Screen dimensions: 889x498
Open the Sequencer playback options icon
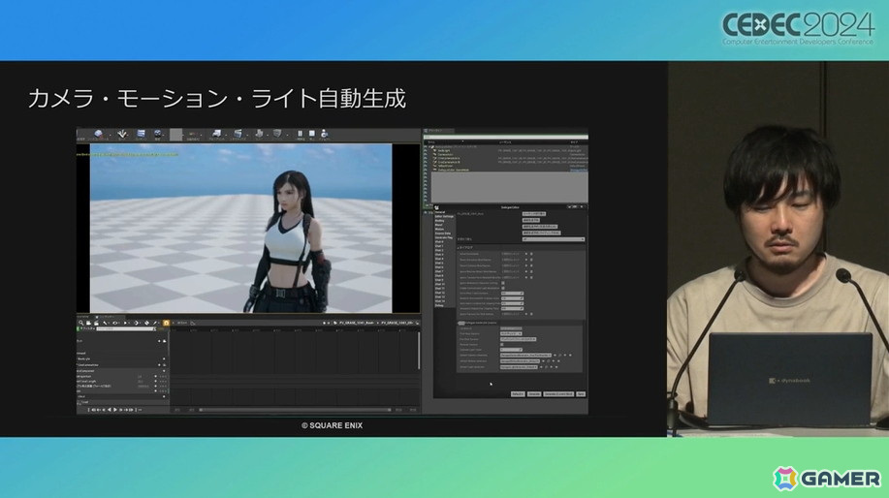126,323
